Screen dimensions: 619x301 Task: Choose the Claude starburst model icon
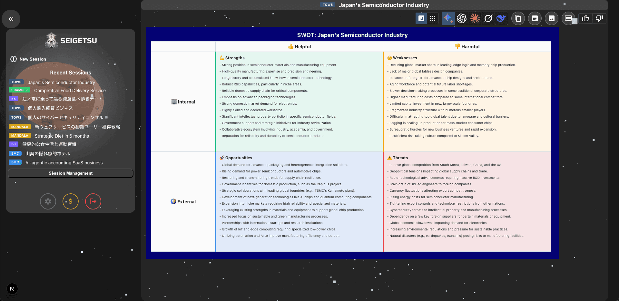(475, 18)
